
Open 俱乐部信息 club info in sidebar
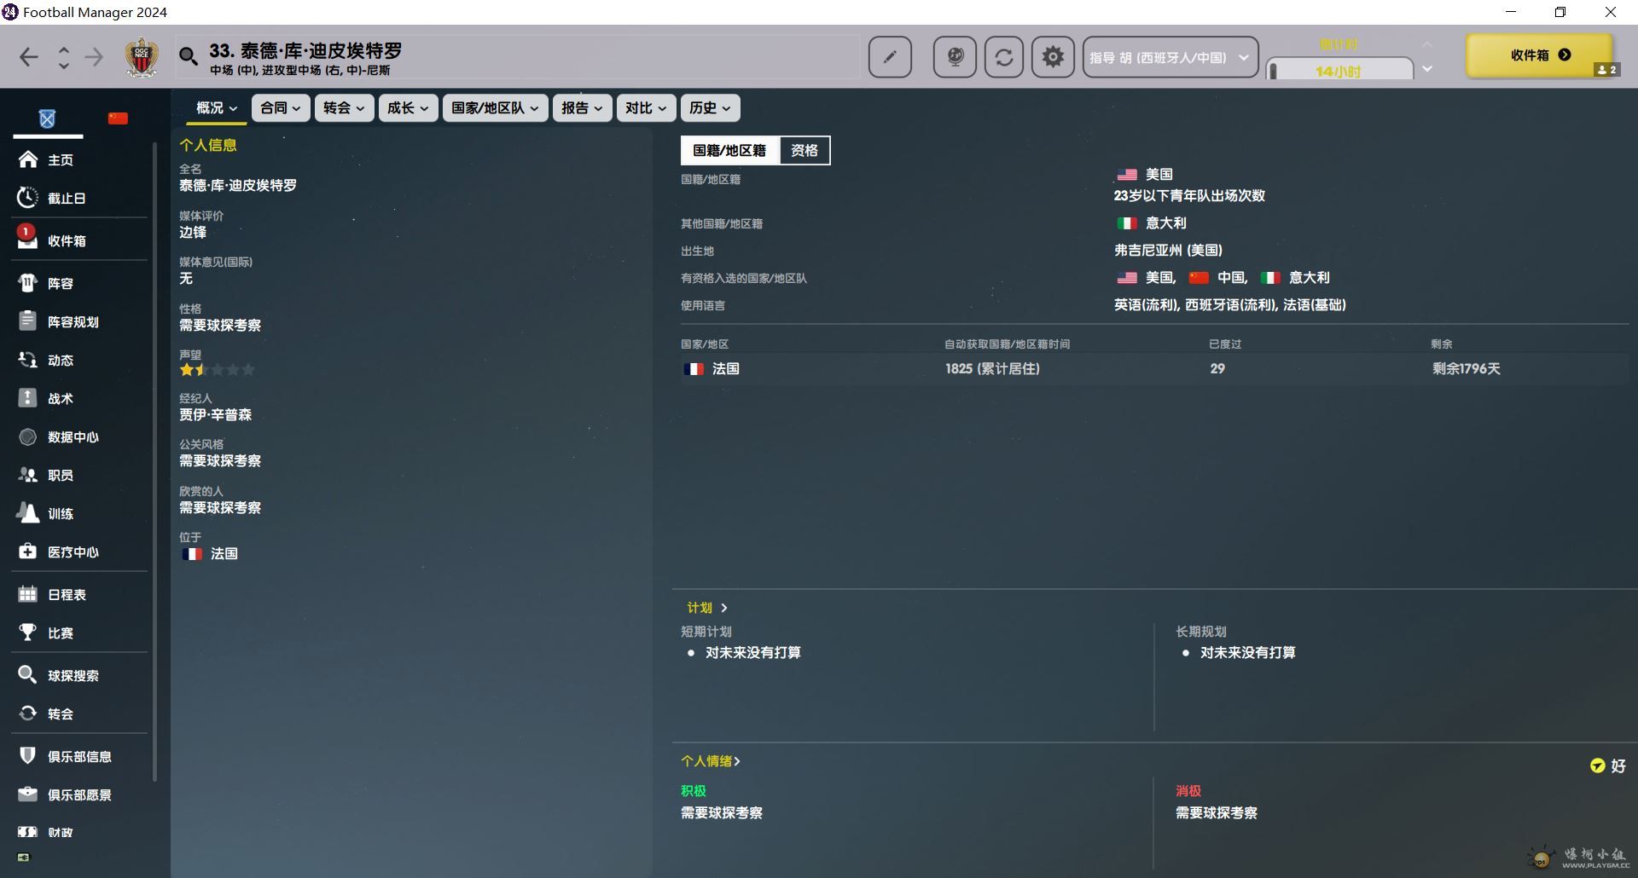click(79, 756)
